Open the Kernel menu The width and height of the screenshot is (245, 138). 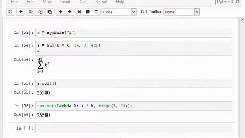tap(101, 2)
